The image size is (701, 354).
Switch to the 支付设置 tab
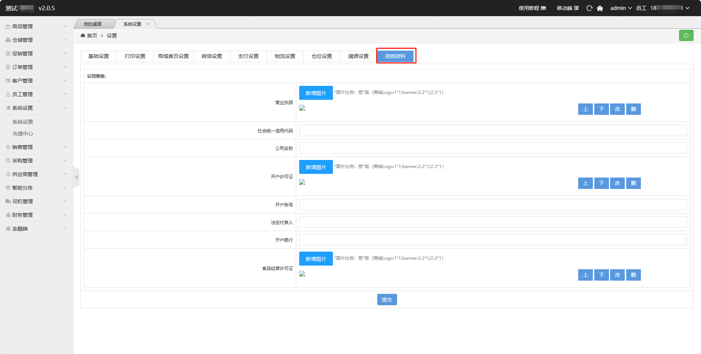(248, 56)
